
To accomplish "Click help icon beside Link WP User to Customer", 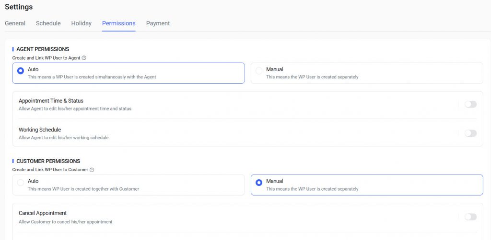I will click(x=92, y=170).
